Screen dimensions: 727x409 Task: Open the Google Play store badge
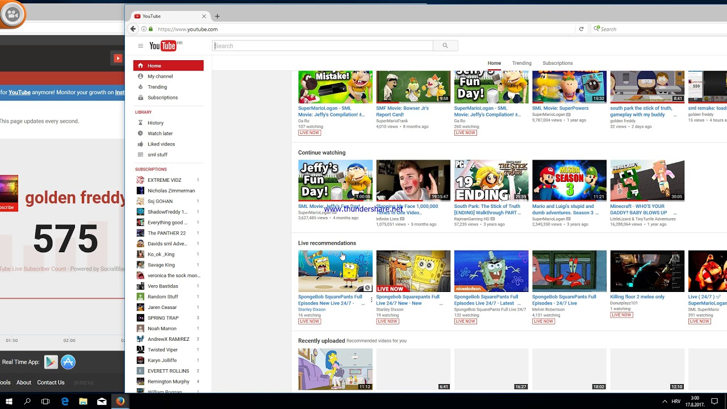(51, 362)
